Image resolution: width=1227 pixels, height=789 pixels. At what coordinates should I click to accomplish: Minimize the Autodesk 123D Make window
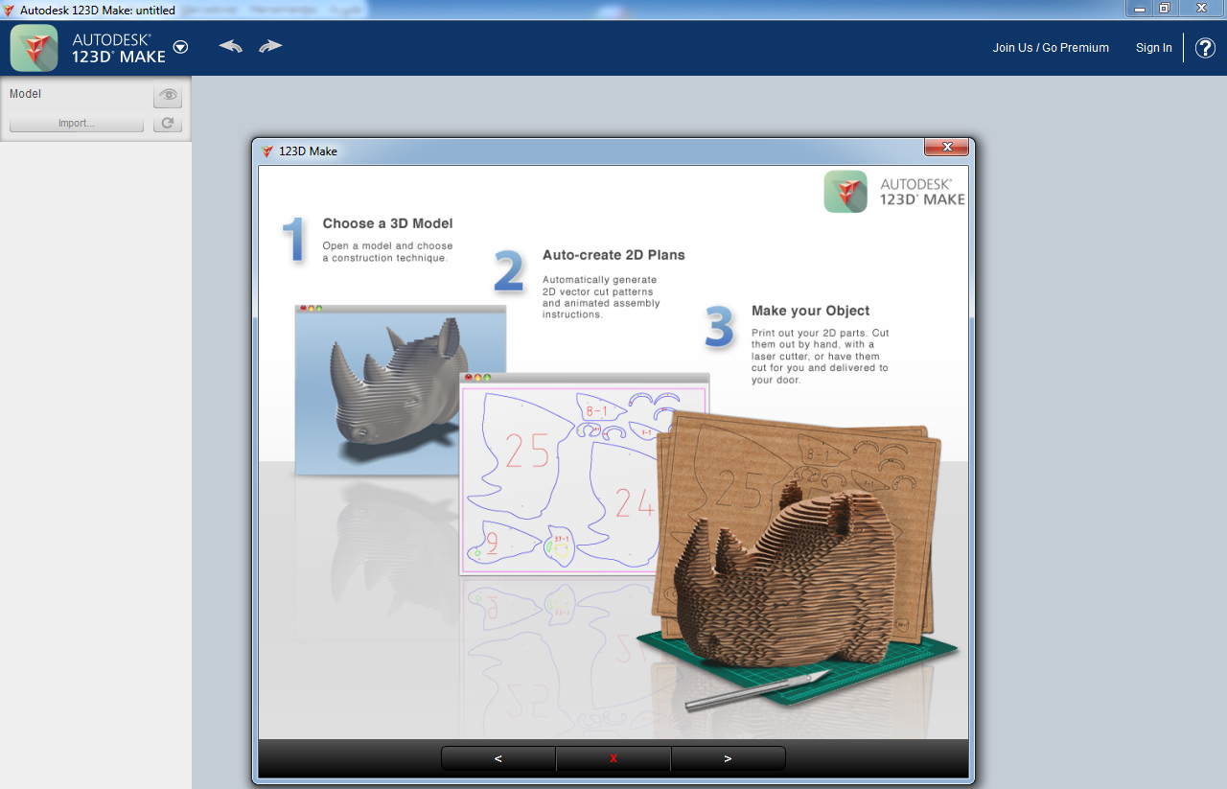point(1140,9)
